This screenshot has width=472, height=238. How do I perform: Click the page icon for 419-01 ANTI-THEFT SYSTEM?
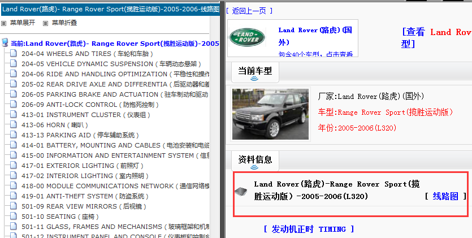tap(13, 196)
